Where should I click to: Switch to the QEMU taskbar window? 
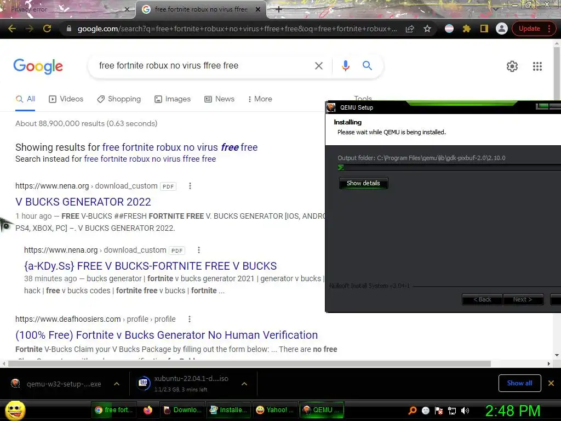(x=321, y=410)
